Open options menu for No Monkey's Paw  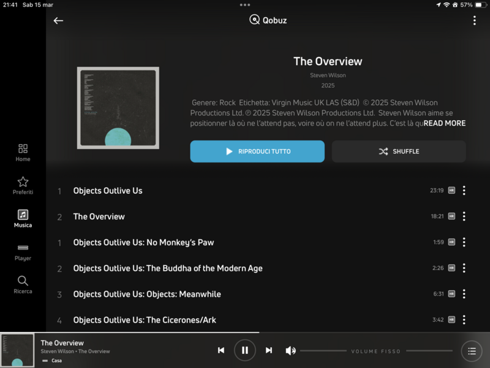(x=464, y=242)
